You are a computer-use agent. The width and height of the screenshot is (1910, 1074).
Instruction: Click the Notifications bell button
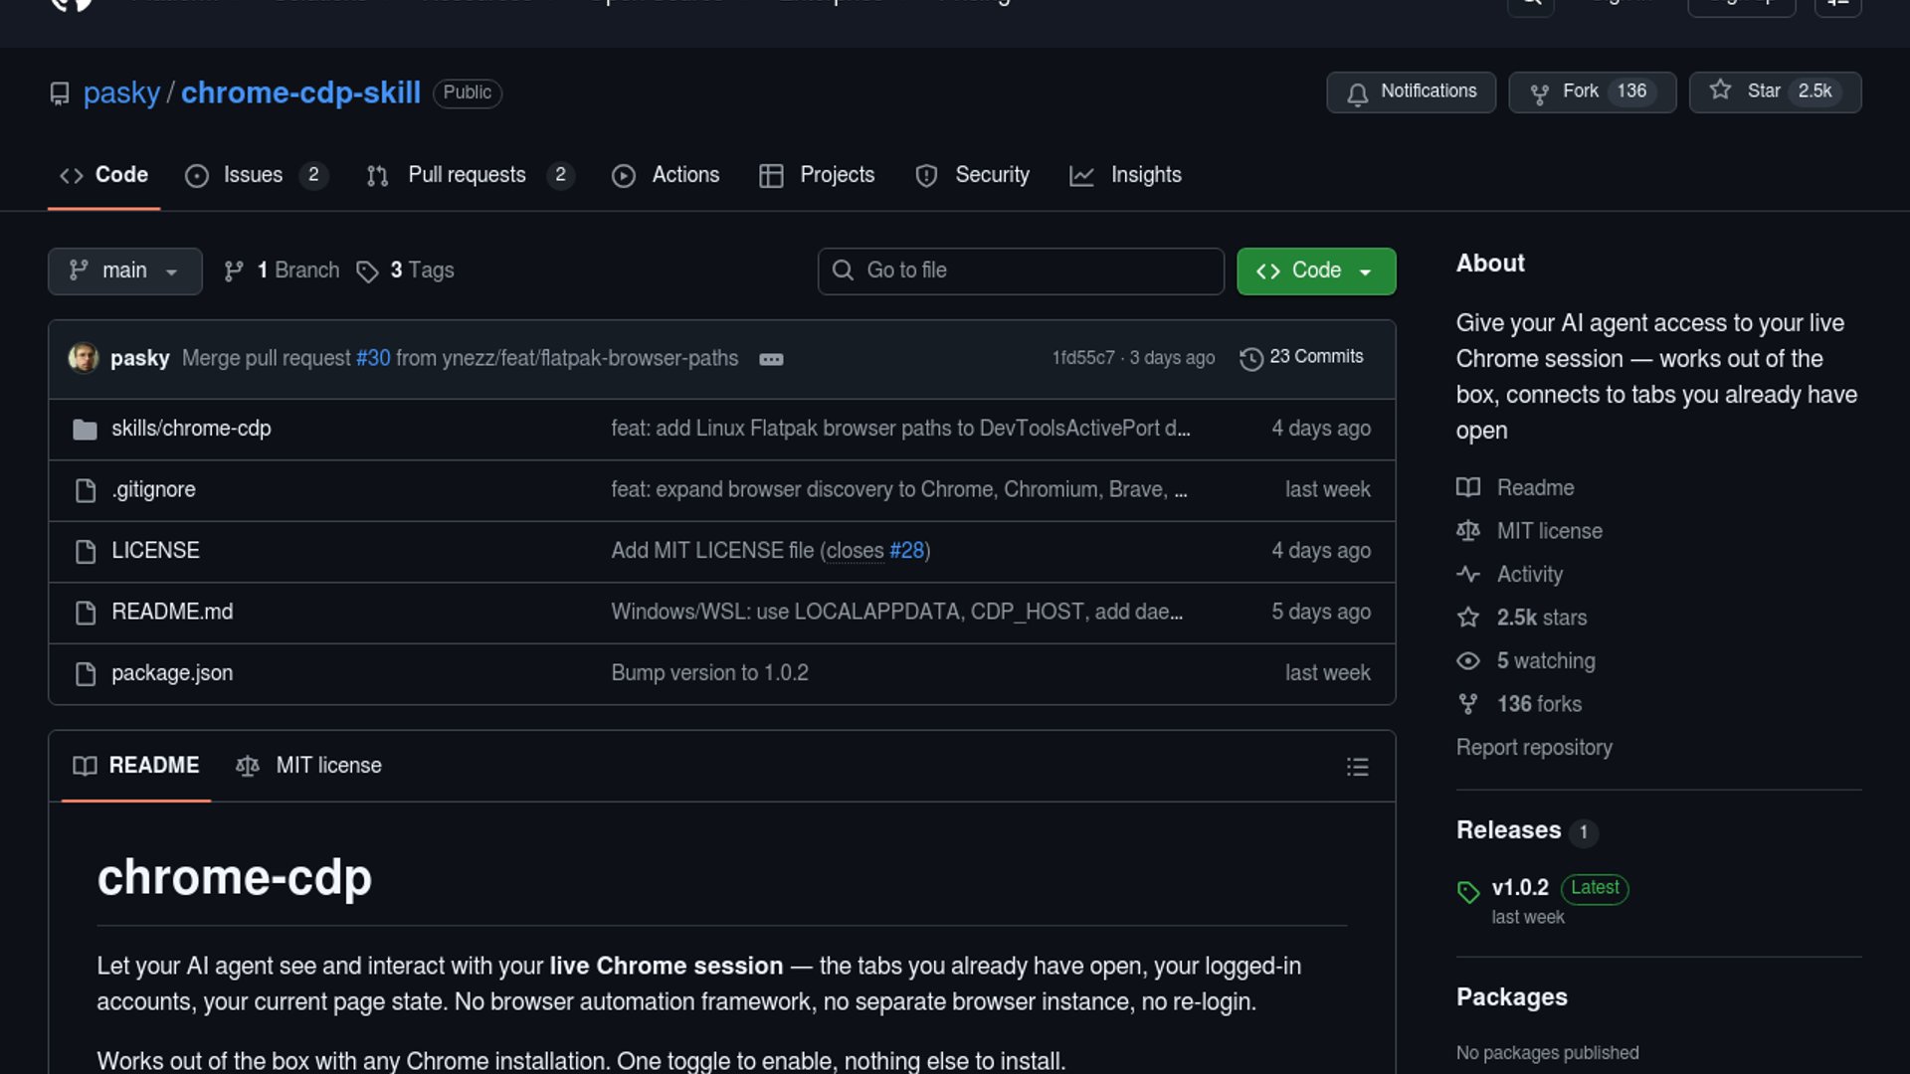tap(1411, 91)
